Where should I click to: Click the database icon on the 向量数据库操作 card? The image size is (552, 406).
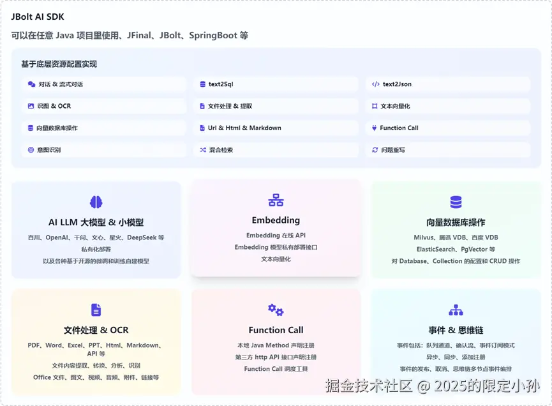(x=456, y=202)
